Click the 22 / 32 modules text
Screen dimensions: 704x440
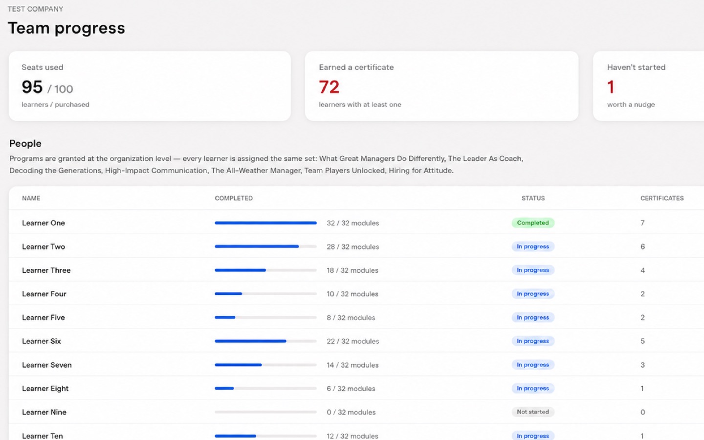pyautogui.click(x=353, y=341)
